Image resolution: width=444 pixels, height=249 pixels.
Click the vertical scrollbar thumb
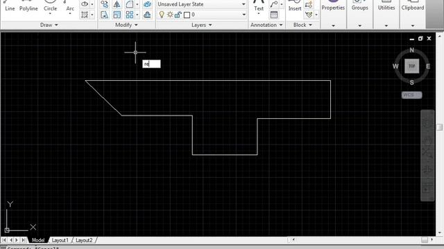pyautogui.click(x=439, y=127)
